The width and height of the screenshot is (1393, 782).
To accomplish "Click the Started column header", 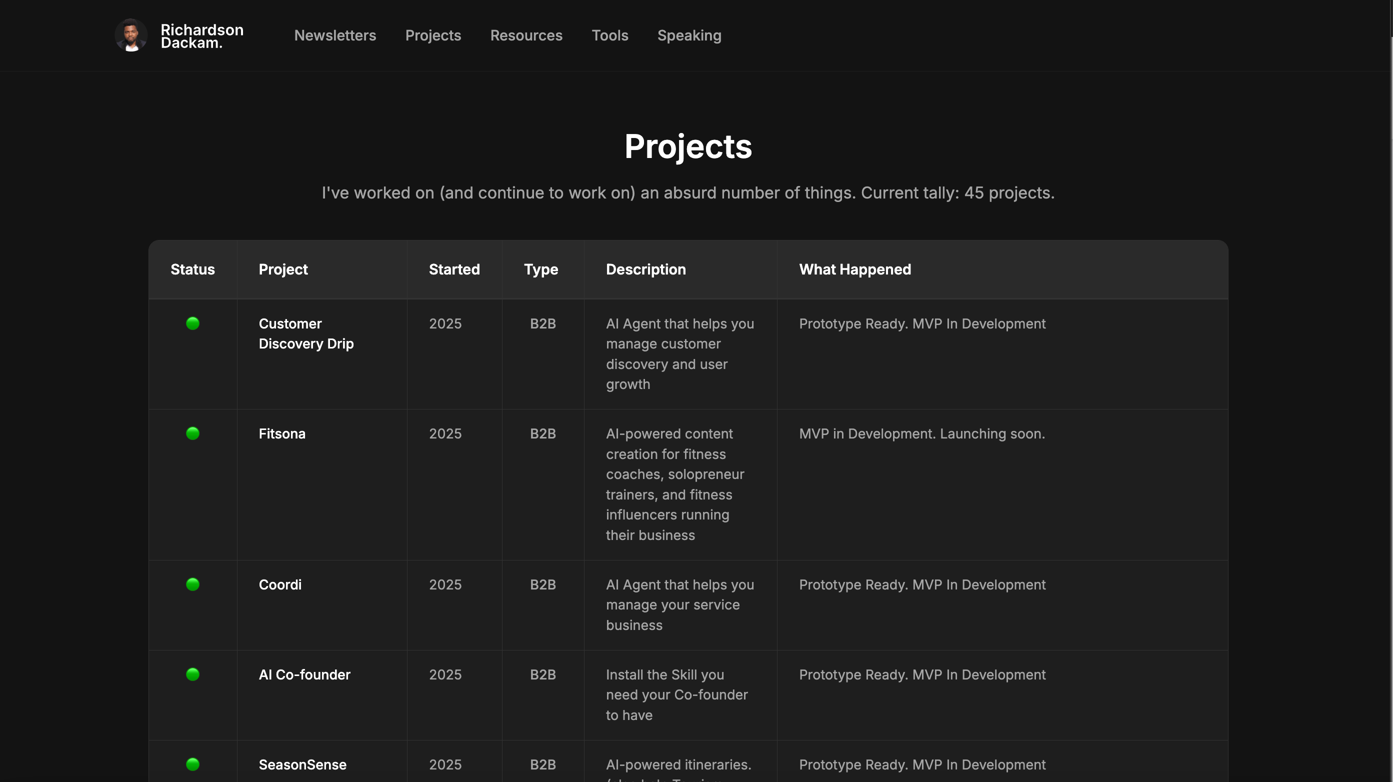I will 453,269.
